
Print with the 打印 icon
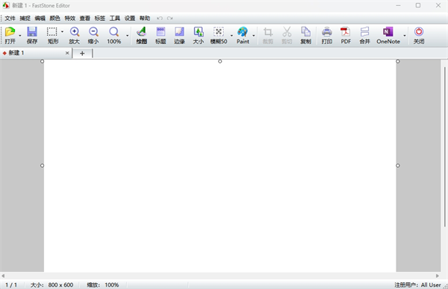coord(327,35)
